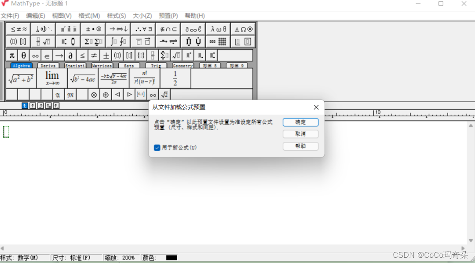Select the relational-aligned tab stop button

[x=48, y=106]
